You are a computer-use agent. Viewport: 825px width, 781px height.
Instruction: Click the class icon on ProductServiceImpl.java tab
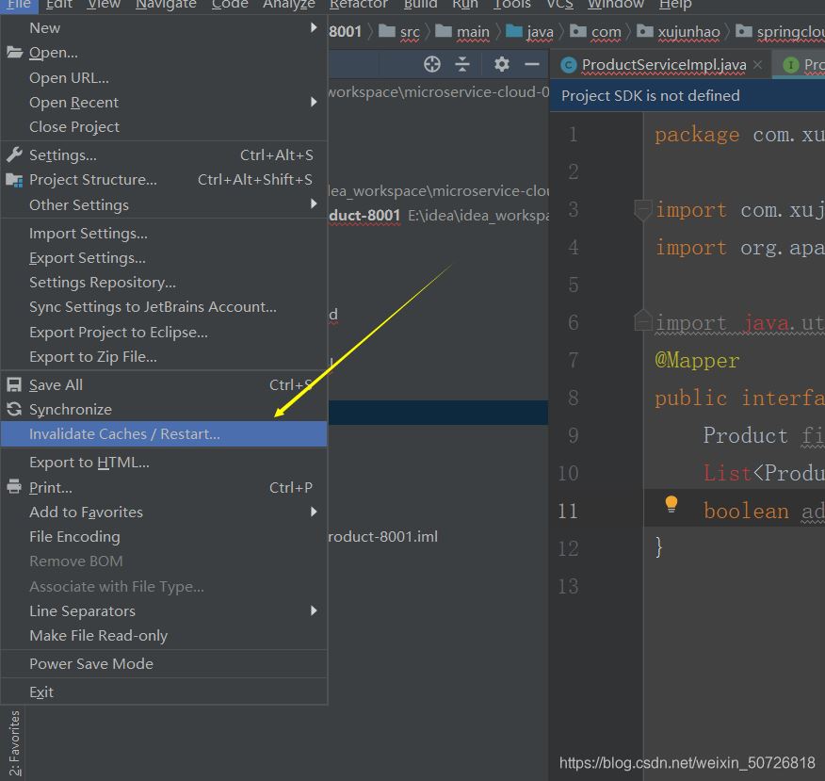(x=568, y=65)
